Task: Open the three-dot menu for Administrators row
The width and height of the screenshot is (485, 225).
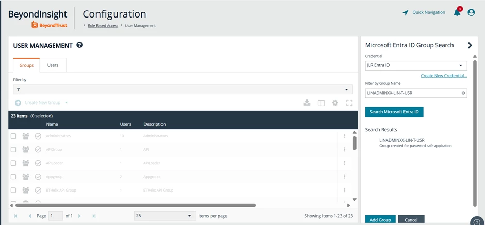Action: [344, 136]
